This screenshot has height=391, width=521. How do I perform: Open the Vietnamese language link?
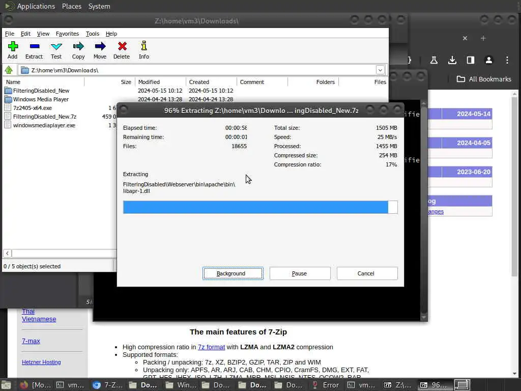point(39,319)
